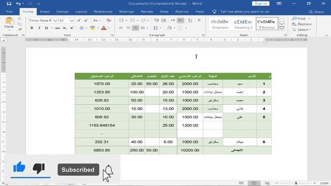The height and width of the screenshot is (186, 331).
Task: Open the References tab
Action: 103,11
